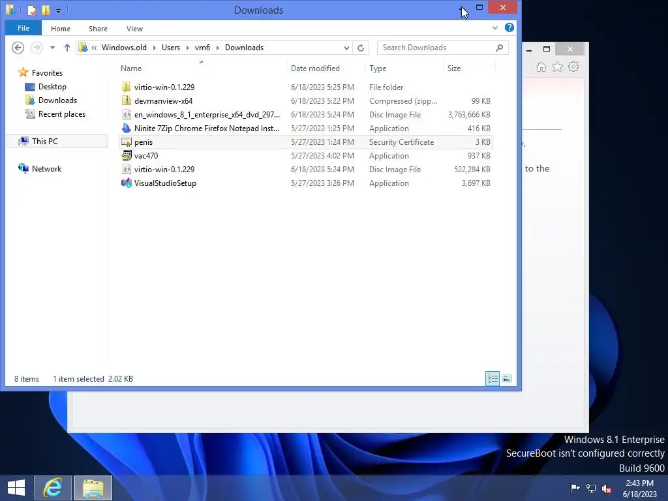Image resolution: width=668 pixels, height=501 pixels.
Task: Open Tools gear in the Internet Explorer window
Action: click(573, 67)
